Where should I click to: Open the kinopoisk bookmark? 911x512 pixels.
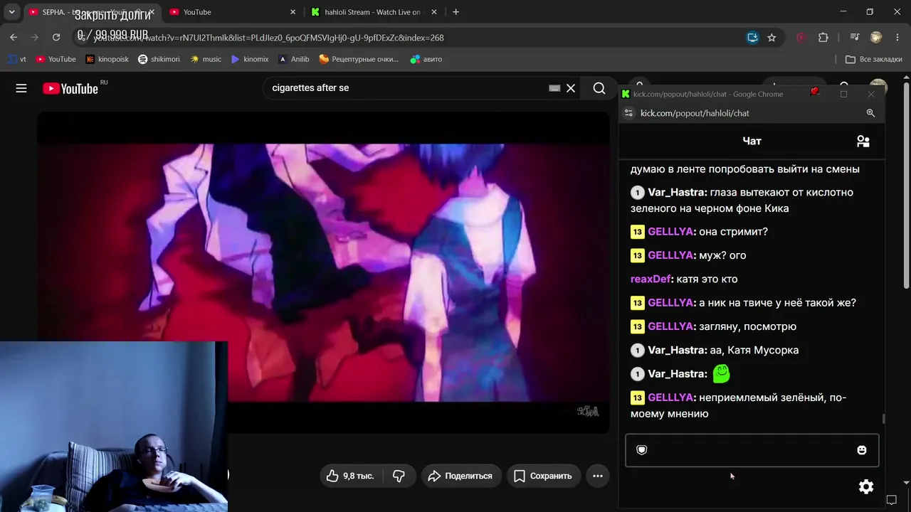[x=107, y=59]
